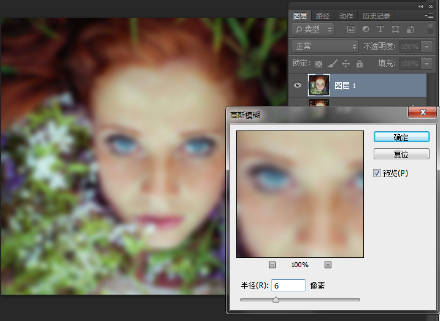Click the 100% zoom level text
Viewport: 440px width, 321px height.
299,265
